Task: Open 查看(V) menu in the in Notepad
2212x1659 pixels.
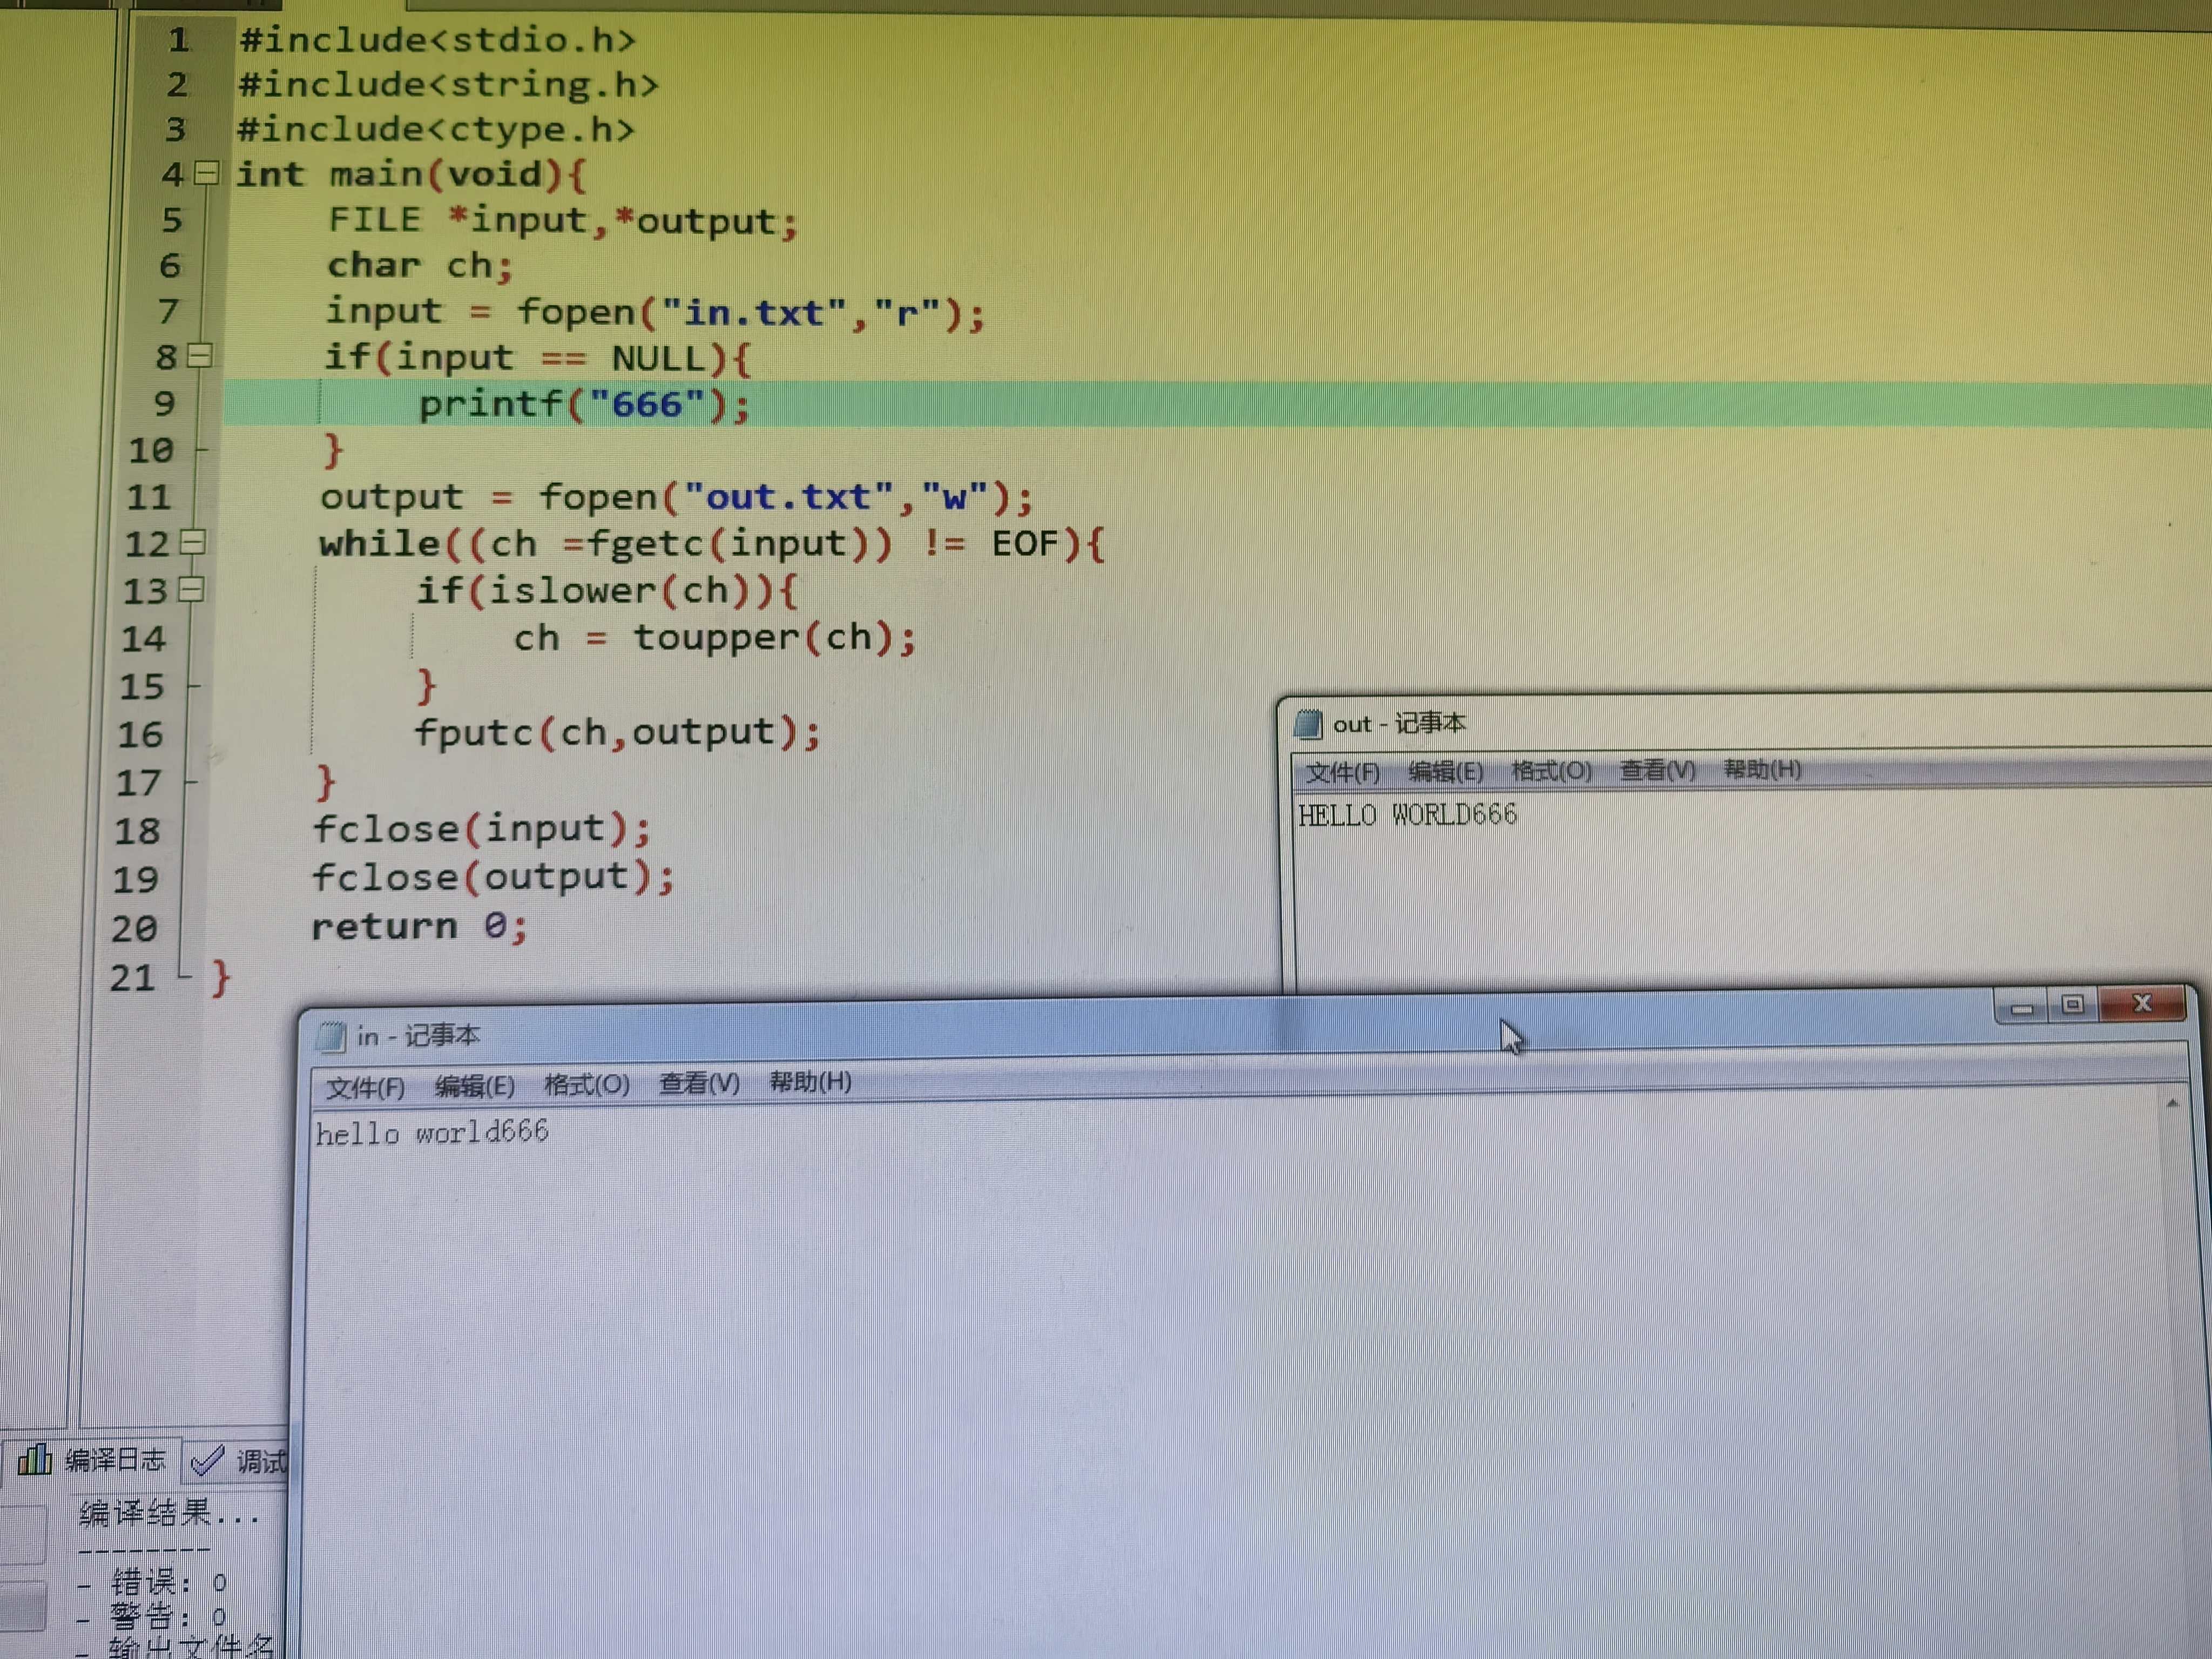Action: 699,1083
